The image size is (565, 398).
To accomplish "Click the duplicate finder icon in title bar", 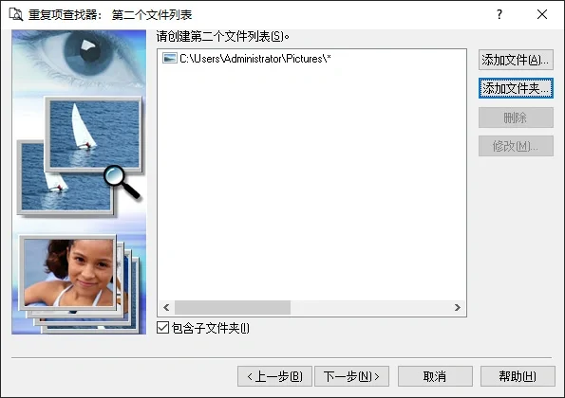I will click(16, 15).
